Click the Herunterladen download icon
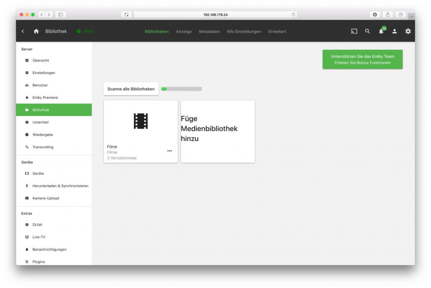The width and height of the screenshot is (431, 288). [27, 186]
